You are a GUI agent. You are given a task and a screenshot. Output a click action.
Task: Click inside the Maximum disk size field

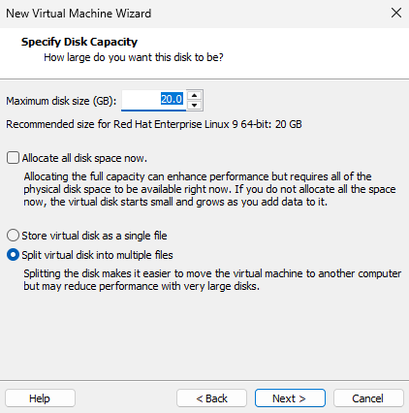(x=153, y=100)
